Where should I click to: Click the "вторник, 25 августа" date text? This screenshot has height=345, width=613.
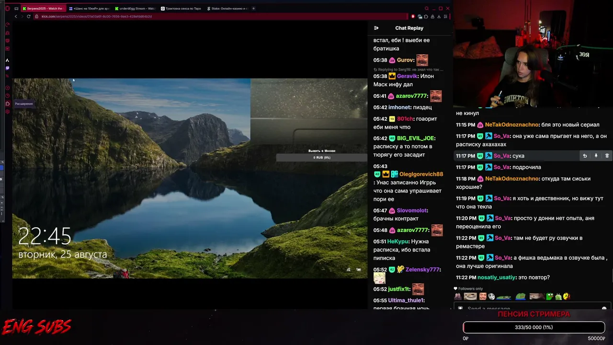[63, 254]
